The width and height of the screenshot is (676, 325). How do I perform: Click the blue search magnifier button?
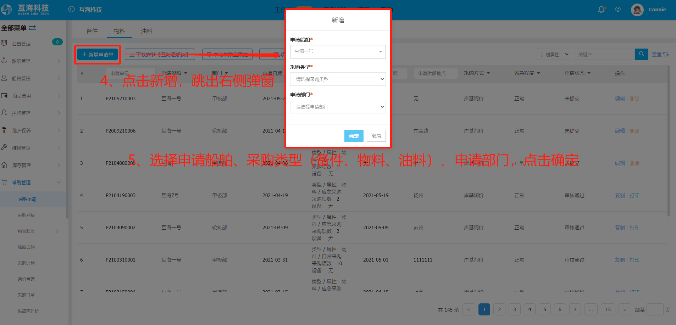641,54
